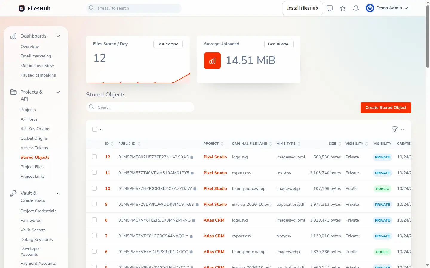The height and width of the screenshot is (268, 430).
Task: Check the box for row 8
Action: (x=94, y=220)
